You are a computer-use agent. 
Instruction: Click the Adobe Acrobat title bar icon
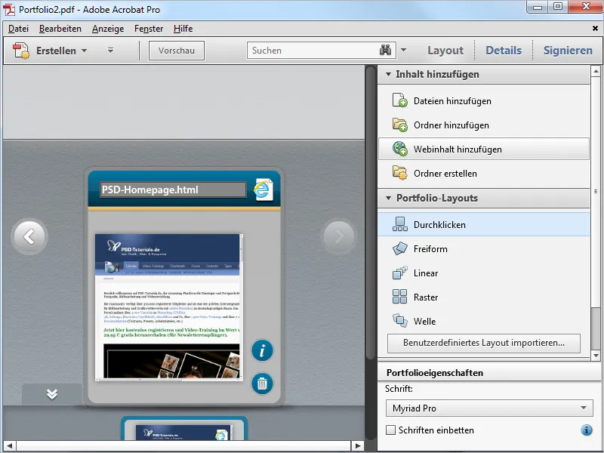point(9,9)
